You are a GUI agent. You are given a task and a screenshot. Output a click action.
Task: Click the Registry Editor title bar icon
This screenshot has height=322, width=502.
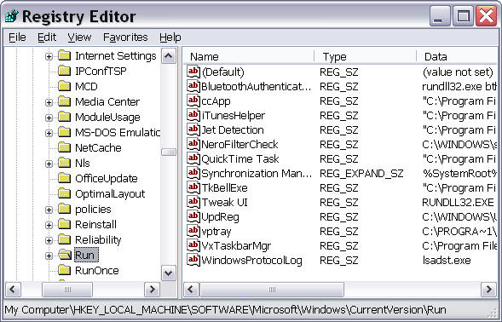(12, 16)
